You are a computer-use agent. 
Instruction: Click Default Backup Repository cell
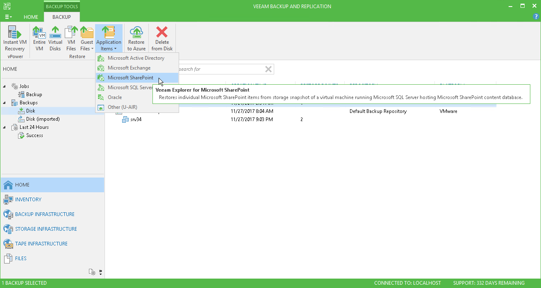pyautogui.click(x=378, y=111)
